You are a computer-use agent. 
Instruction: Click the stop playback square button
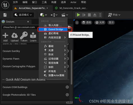89,15
